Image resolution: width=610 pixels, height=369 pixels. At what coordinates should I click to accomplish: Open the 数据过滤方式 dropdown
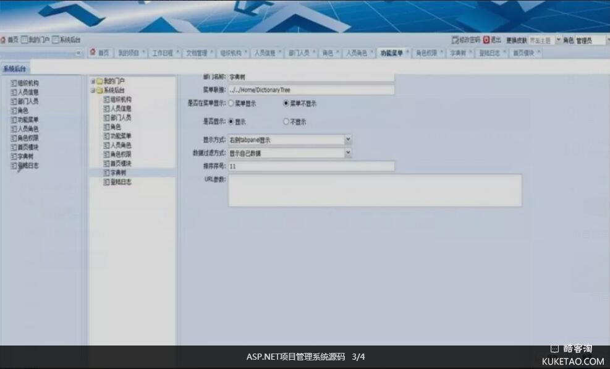tap(348, 153)
